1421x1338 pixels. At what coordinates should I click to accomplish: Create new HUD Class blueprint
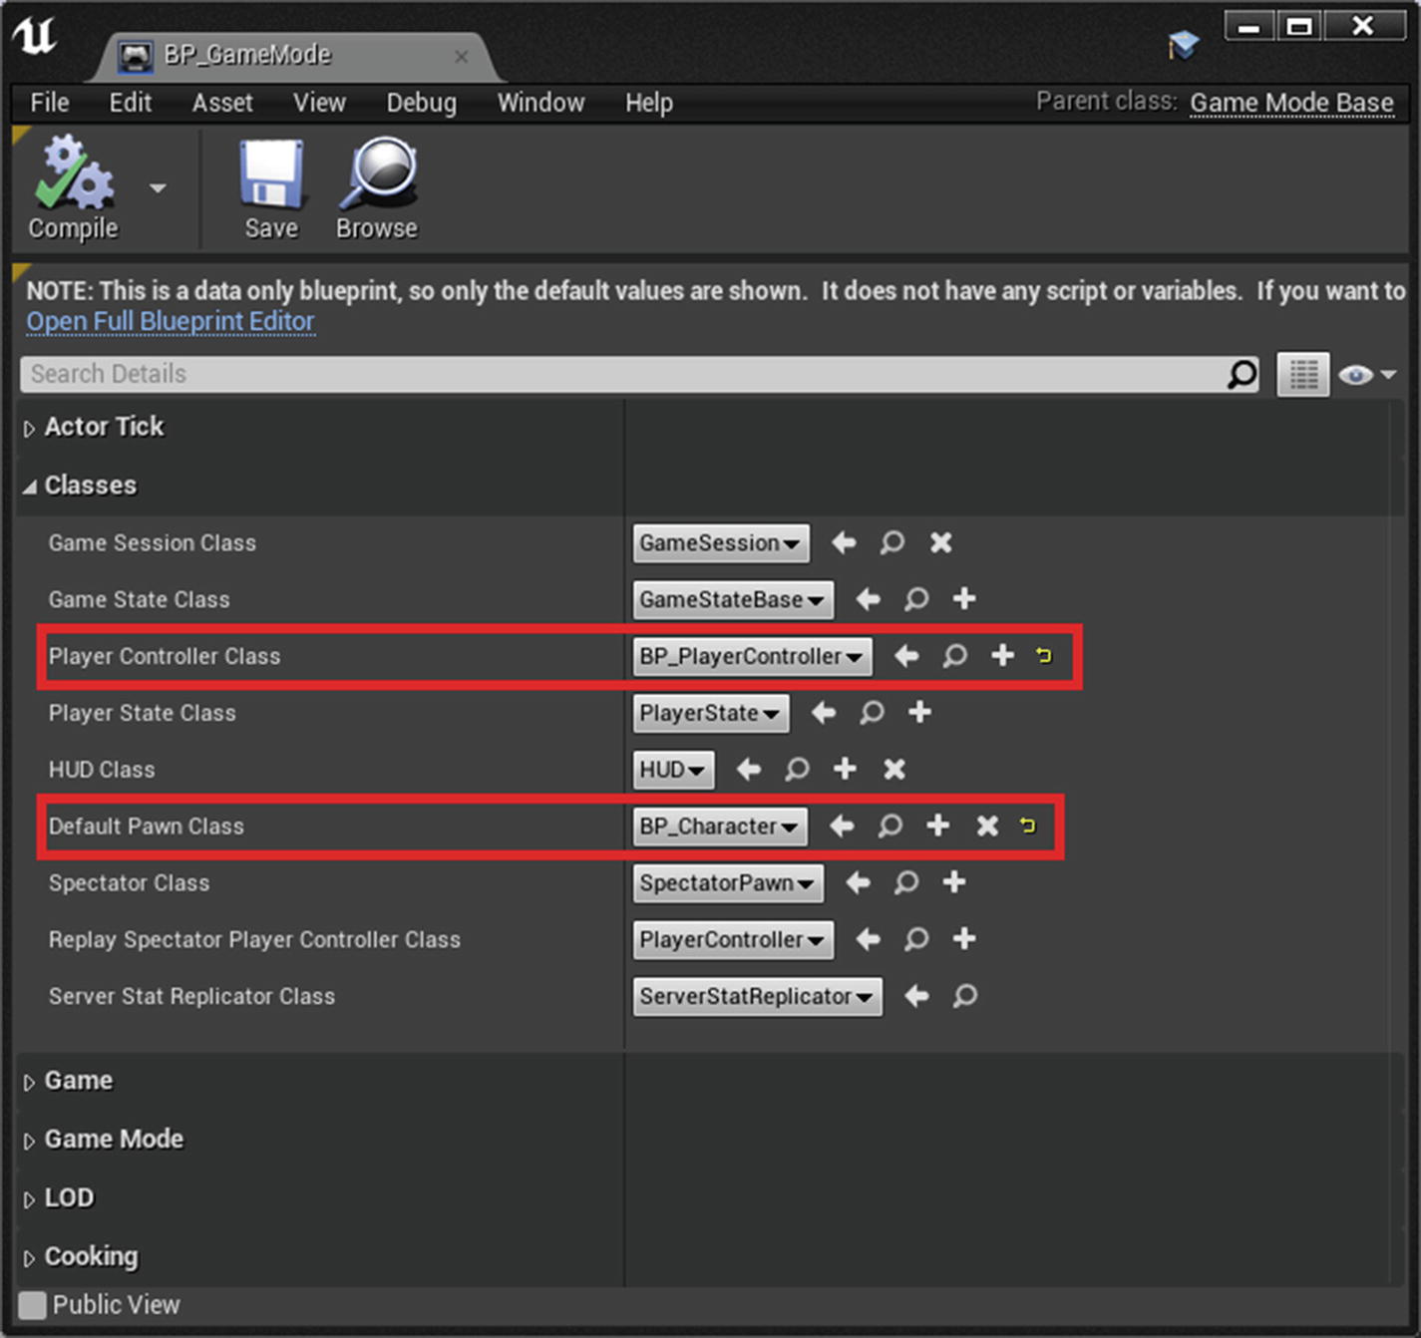click(845, 769)
